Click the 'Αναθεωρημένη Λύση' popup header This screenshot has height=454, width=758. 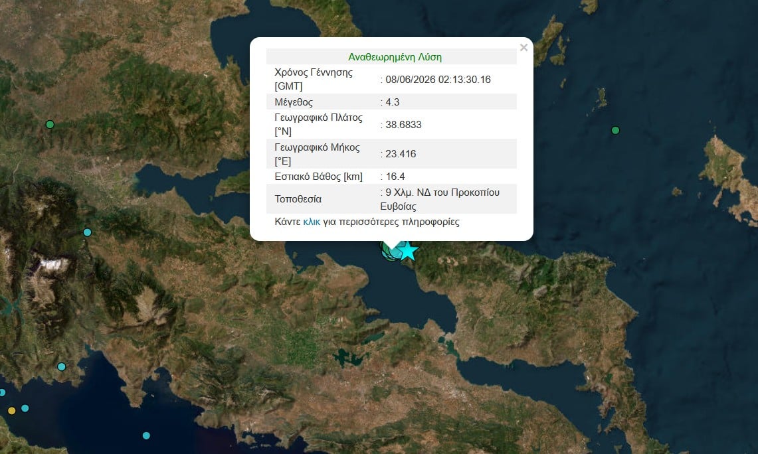pyautogui.click(x=395, y=57)
